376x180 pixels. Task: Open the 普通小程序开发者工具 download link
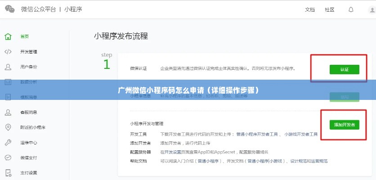tap(257, 134)
